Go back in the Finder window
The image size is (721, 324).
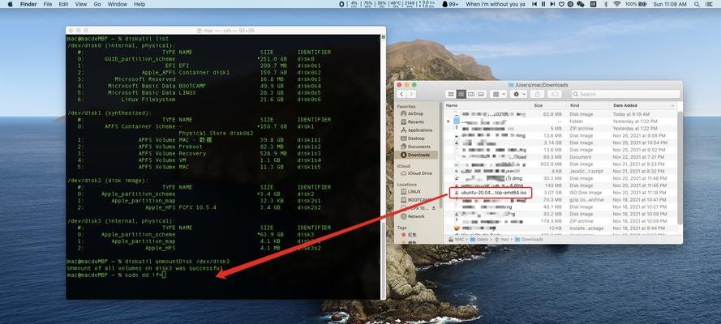(401, 94)
